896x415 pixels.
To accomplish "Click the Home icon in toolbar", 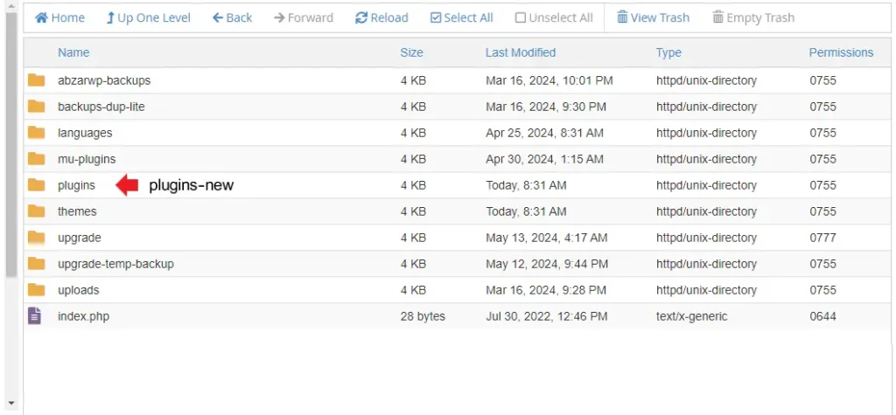I will click(41, 17).
